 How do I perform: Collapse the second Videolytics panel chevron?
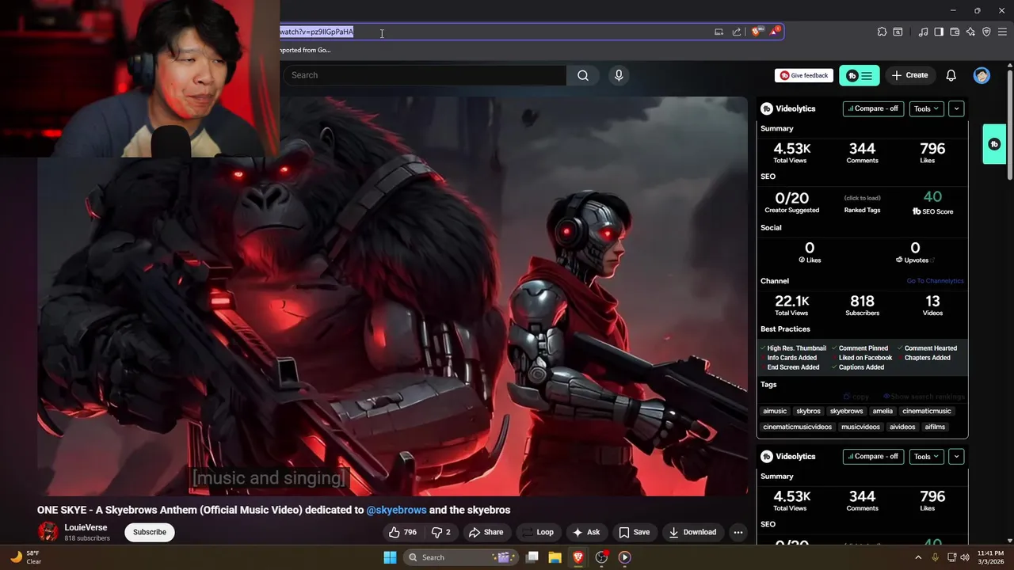[x=956, y=456]
